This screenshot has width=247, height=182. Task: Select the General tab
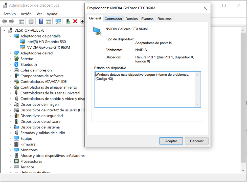click(95, 18)
